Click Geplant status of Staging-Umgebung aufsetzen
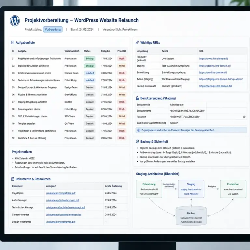The height and width of the screenshot is (250, 250). 90,102
